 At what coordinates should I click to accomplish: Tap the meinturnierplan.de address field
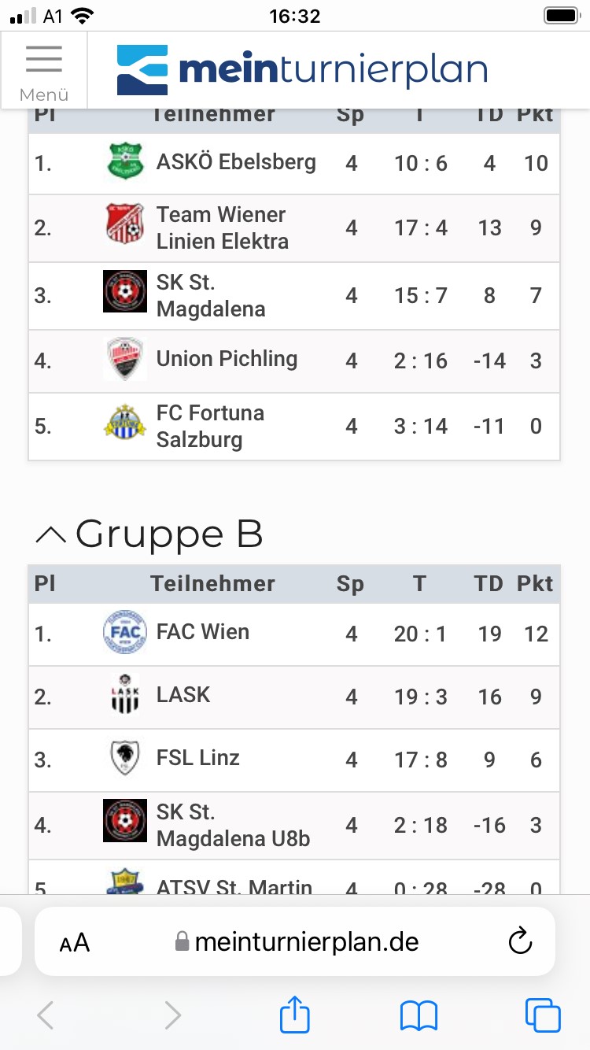point(295,941)
